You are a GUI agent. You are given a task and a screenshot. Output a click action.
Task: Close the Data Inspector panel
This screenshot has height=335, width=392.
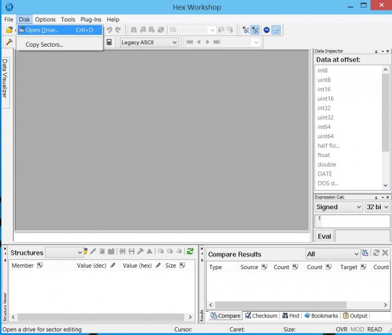coord(388,51)
